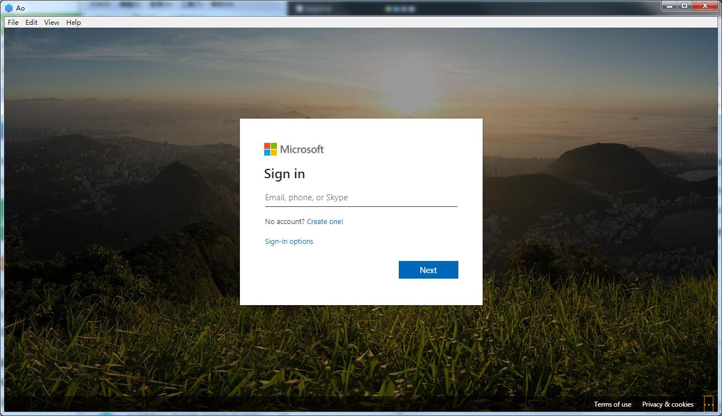
Task: Click the Microsoft wordmark text
Action: coord(302,150)
